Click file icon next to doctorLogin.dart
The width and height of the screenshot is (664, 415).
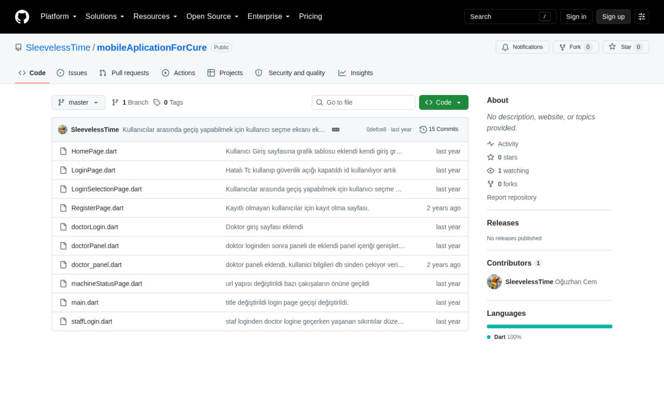tap(63, 227)
